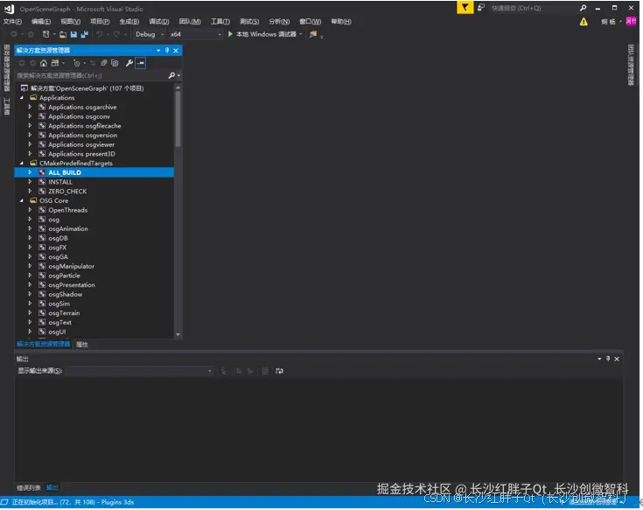Viewport: 643px width, 510px height.
Task: Click the New Project toolbar icon
Action: coord(45,34)
